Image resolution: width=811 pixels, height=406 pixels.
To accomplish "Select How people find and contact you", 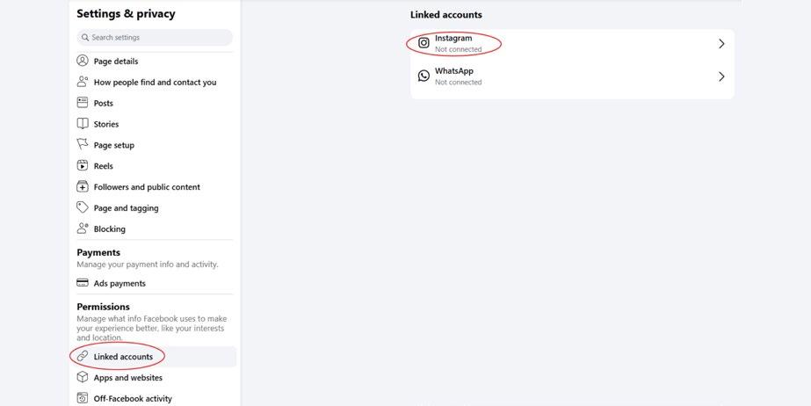I will [x=155, y=82].
